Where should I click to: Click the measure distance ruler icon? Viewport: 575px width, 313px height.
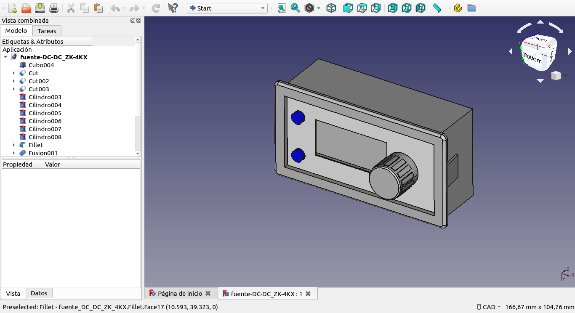coord(437,8)
